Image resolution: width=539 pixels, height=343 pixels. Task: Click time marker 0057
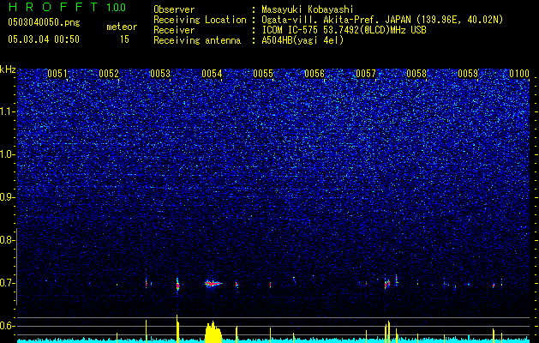tap(366, 74)
